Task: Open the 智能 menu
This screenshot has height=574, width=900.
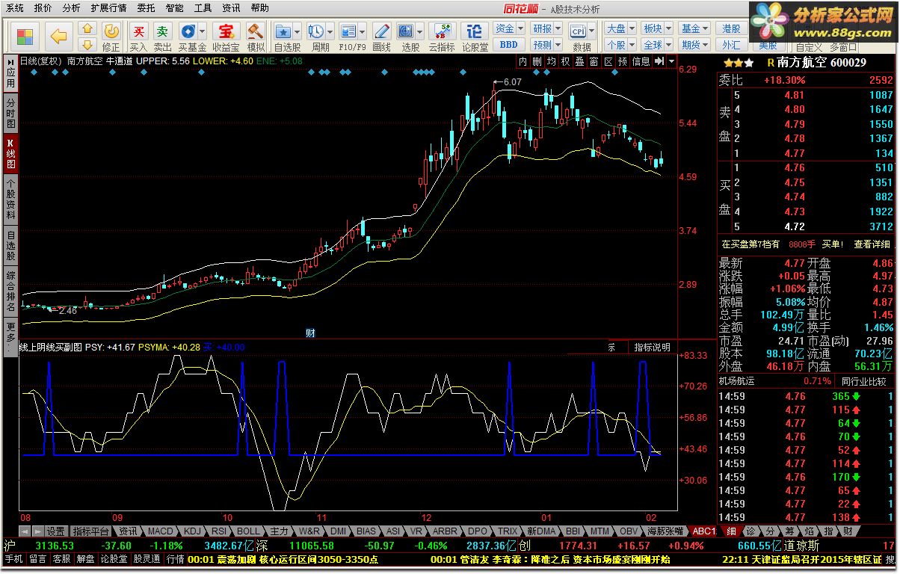Action: 174,8
